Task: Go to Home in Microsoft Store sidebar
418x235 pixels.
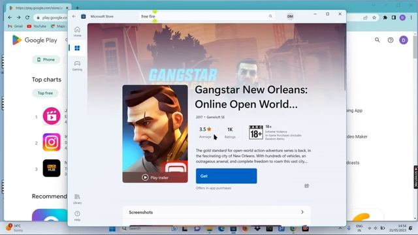Action: pos(77,31)
